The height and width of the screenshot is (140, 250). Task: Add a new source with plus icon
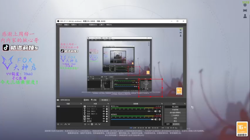click(85, 124)
